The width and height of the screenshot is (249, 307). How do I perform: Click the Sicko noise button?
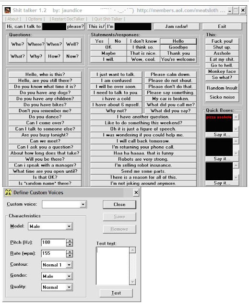pyautogui.click(x=222, y=97)
